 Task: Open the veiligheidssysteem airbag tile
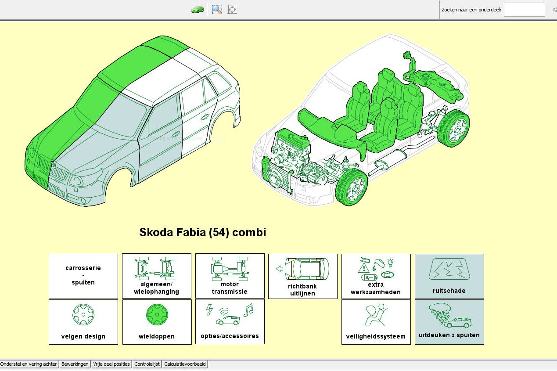pos(376,322)
